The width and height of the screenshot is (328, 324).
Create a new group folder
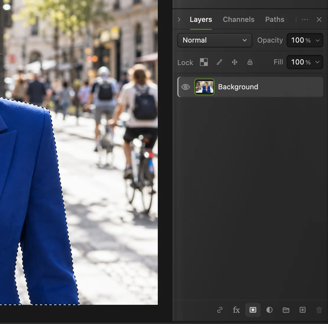pos(286,310)
